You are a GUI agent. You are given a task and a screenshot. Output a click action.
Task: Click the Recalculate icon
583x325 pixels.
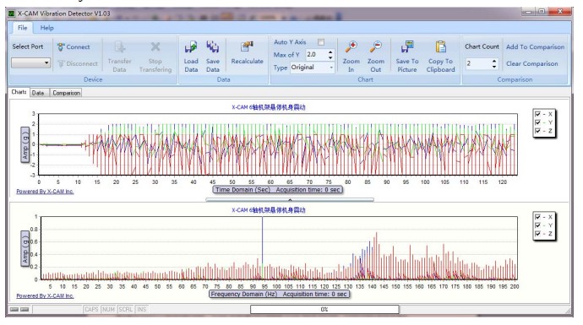click(247, 46)
